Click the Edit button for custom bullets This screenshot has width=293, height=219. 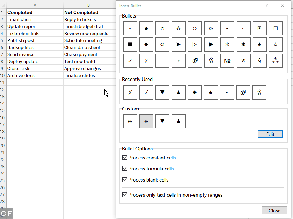[270, 134]
